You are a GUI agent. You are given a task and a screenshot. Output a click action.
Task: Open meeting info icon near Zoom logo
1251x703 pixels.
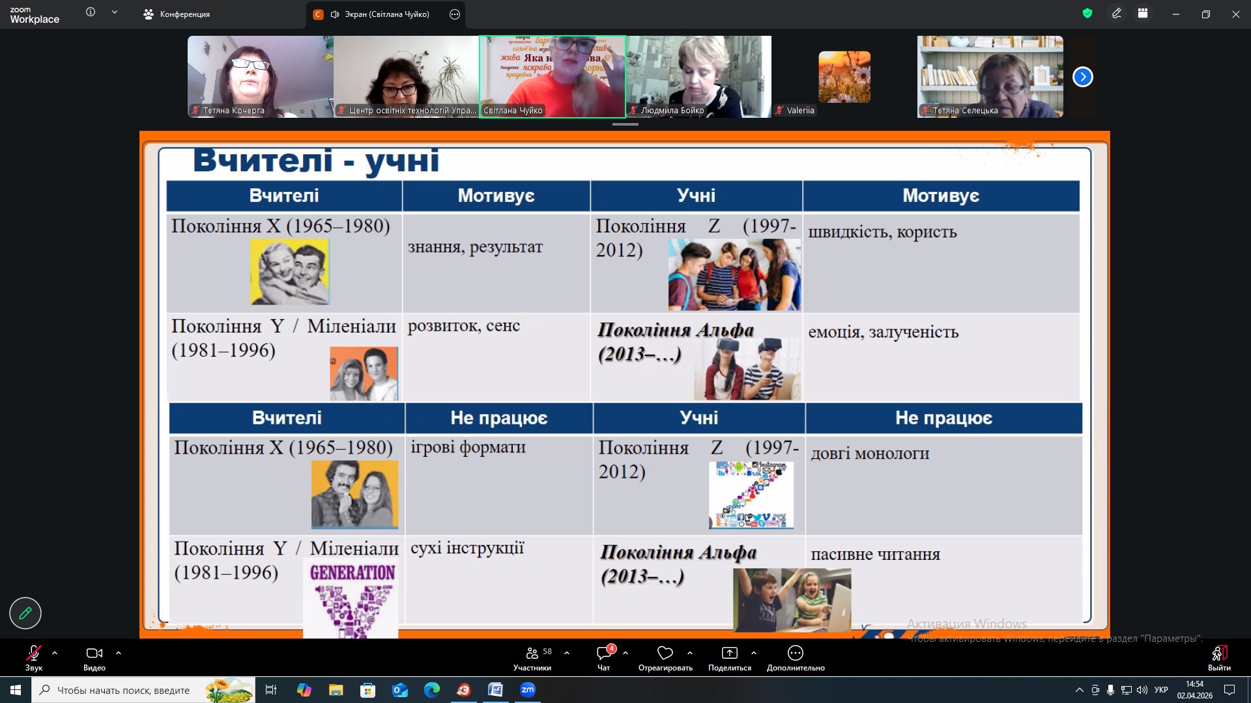pyautogui.click(x=91, y=12)
